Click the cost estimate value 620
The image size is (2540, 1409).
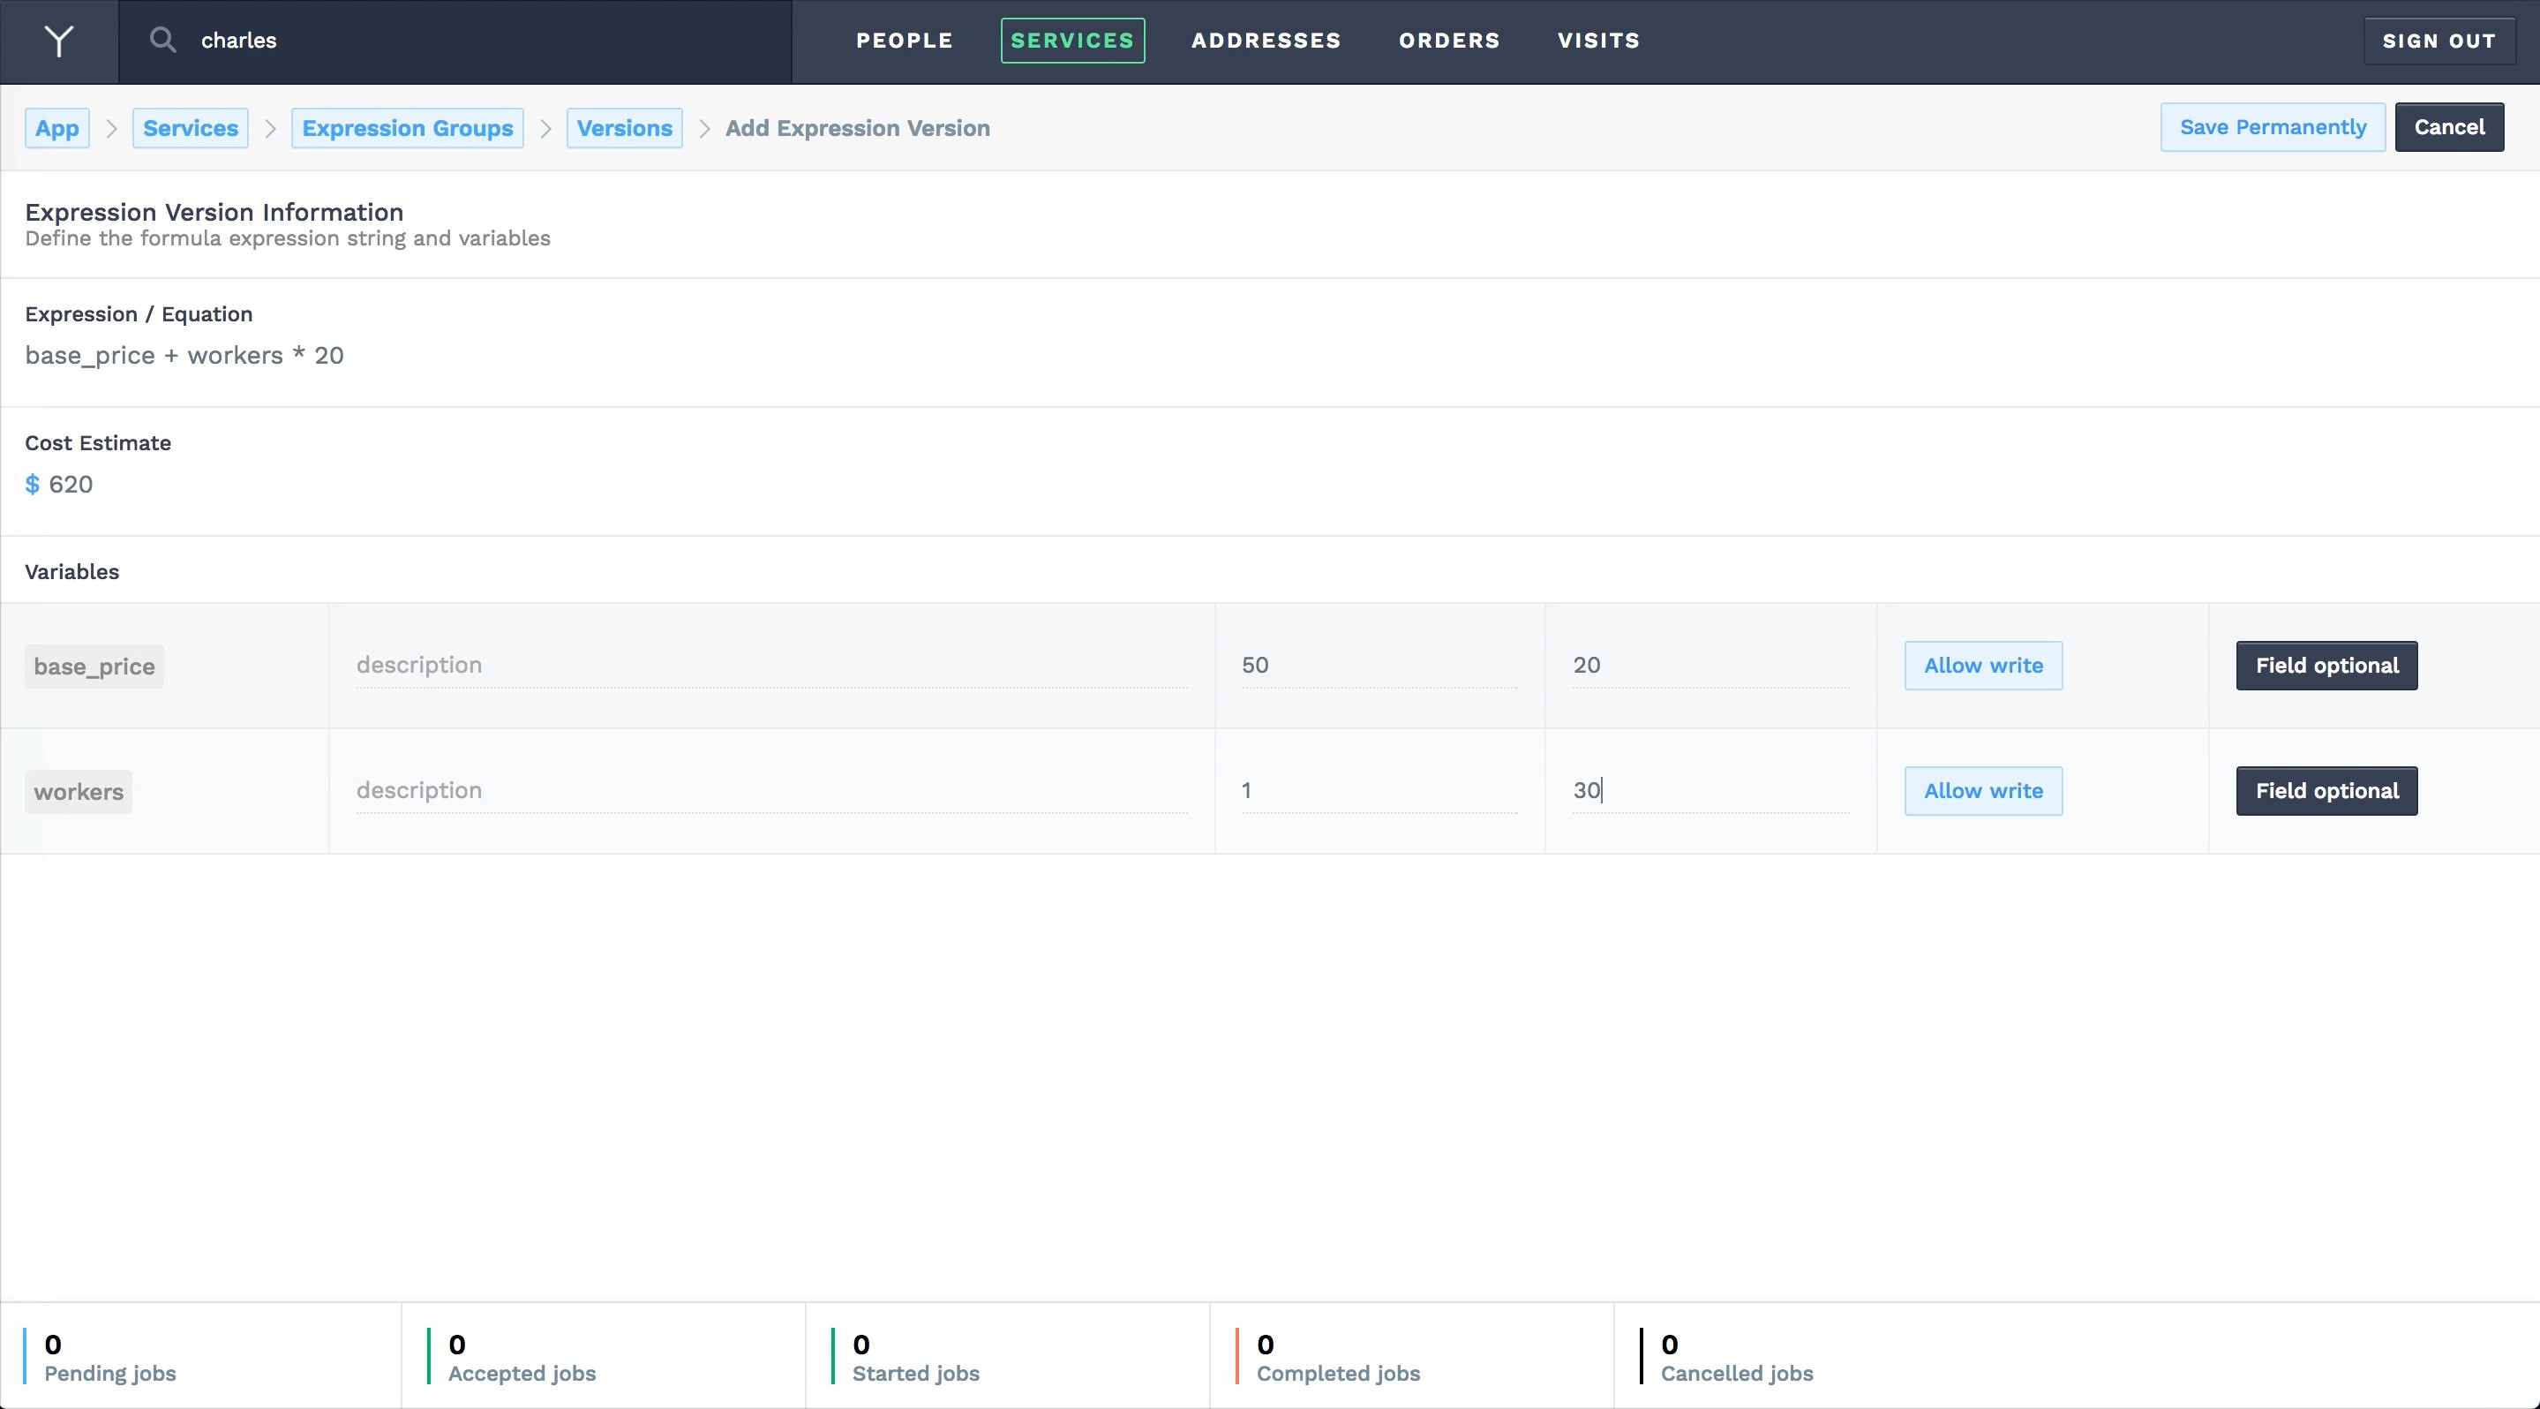pos(71,485)
